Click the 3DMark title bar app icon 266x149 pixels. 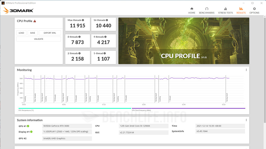click(x=3, y=3)
